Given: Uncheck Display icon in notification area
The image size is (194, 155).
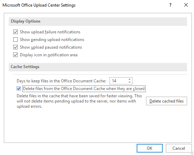Looking at the screenshot, I should pos(15,55).
